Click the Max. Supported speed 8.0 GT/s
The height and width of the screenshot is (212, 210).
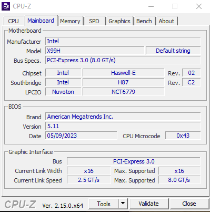coord(179,180)
